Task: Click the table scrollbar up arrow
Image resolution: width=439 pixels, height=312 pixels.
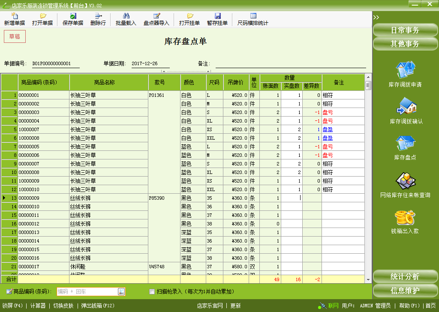Action: click(x=368, y=77)
